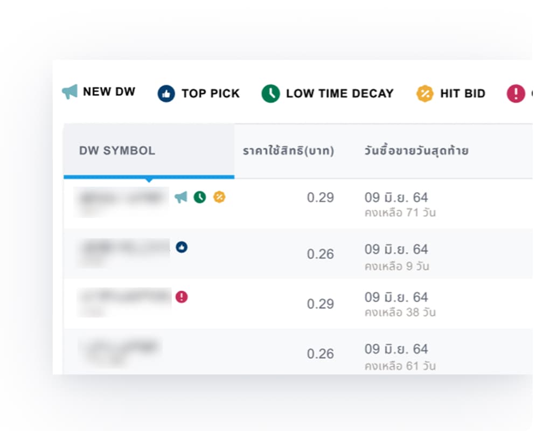Click the red exclamation icon in legend

point(516,94)
